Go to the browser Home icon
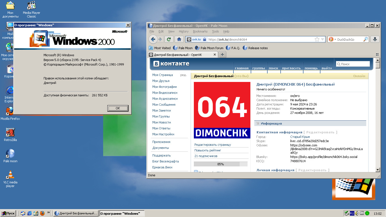Viewport: 386px width, 217px height. click(179, 40)
